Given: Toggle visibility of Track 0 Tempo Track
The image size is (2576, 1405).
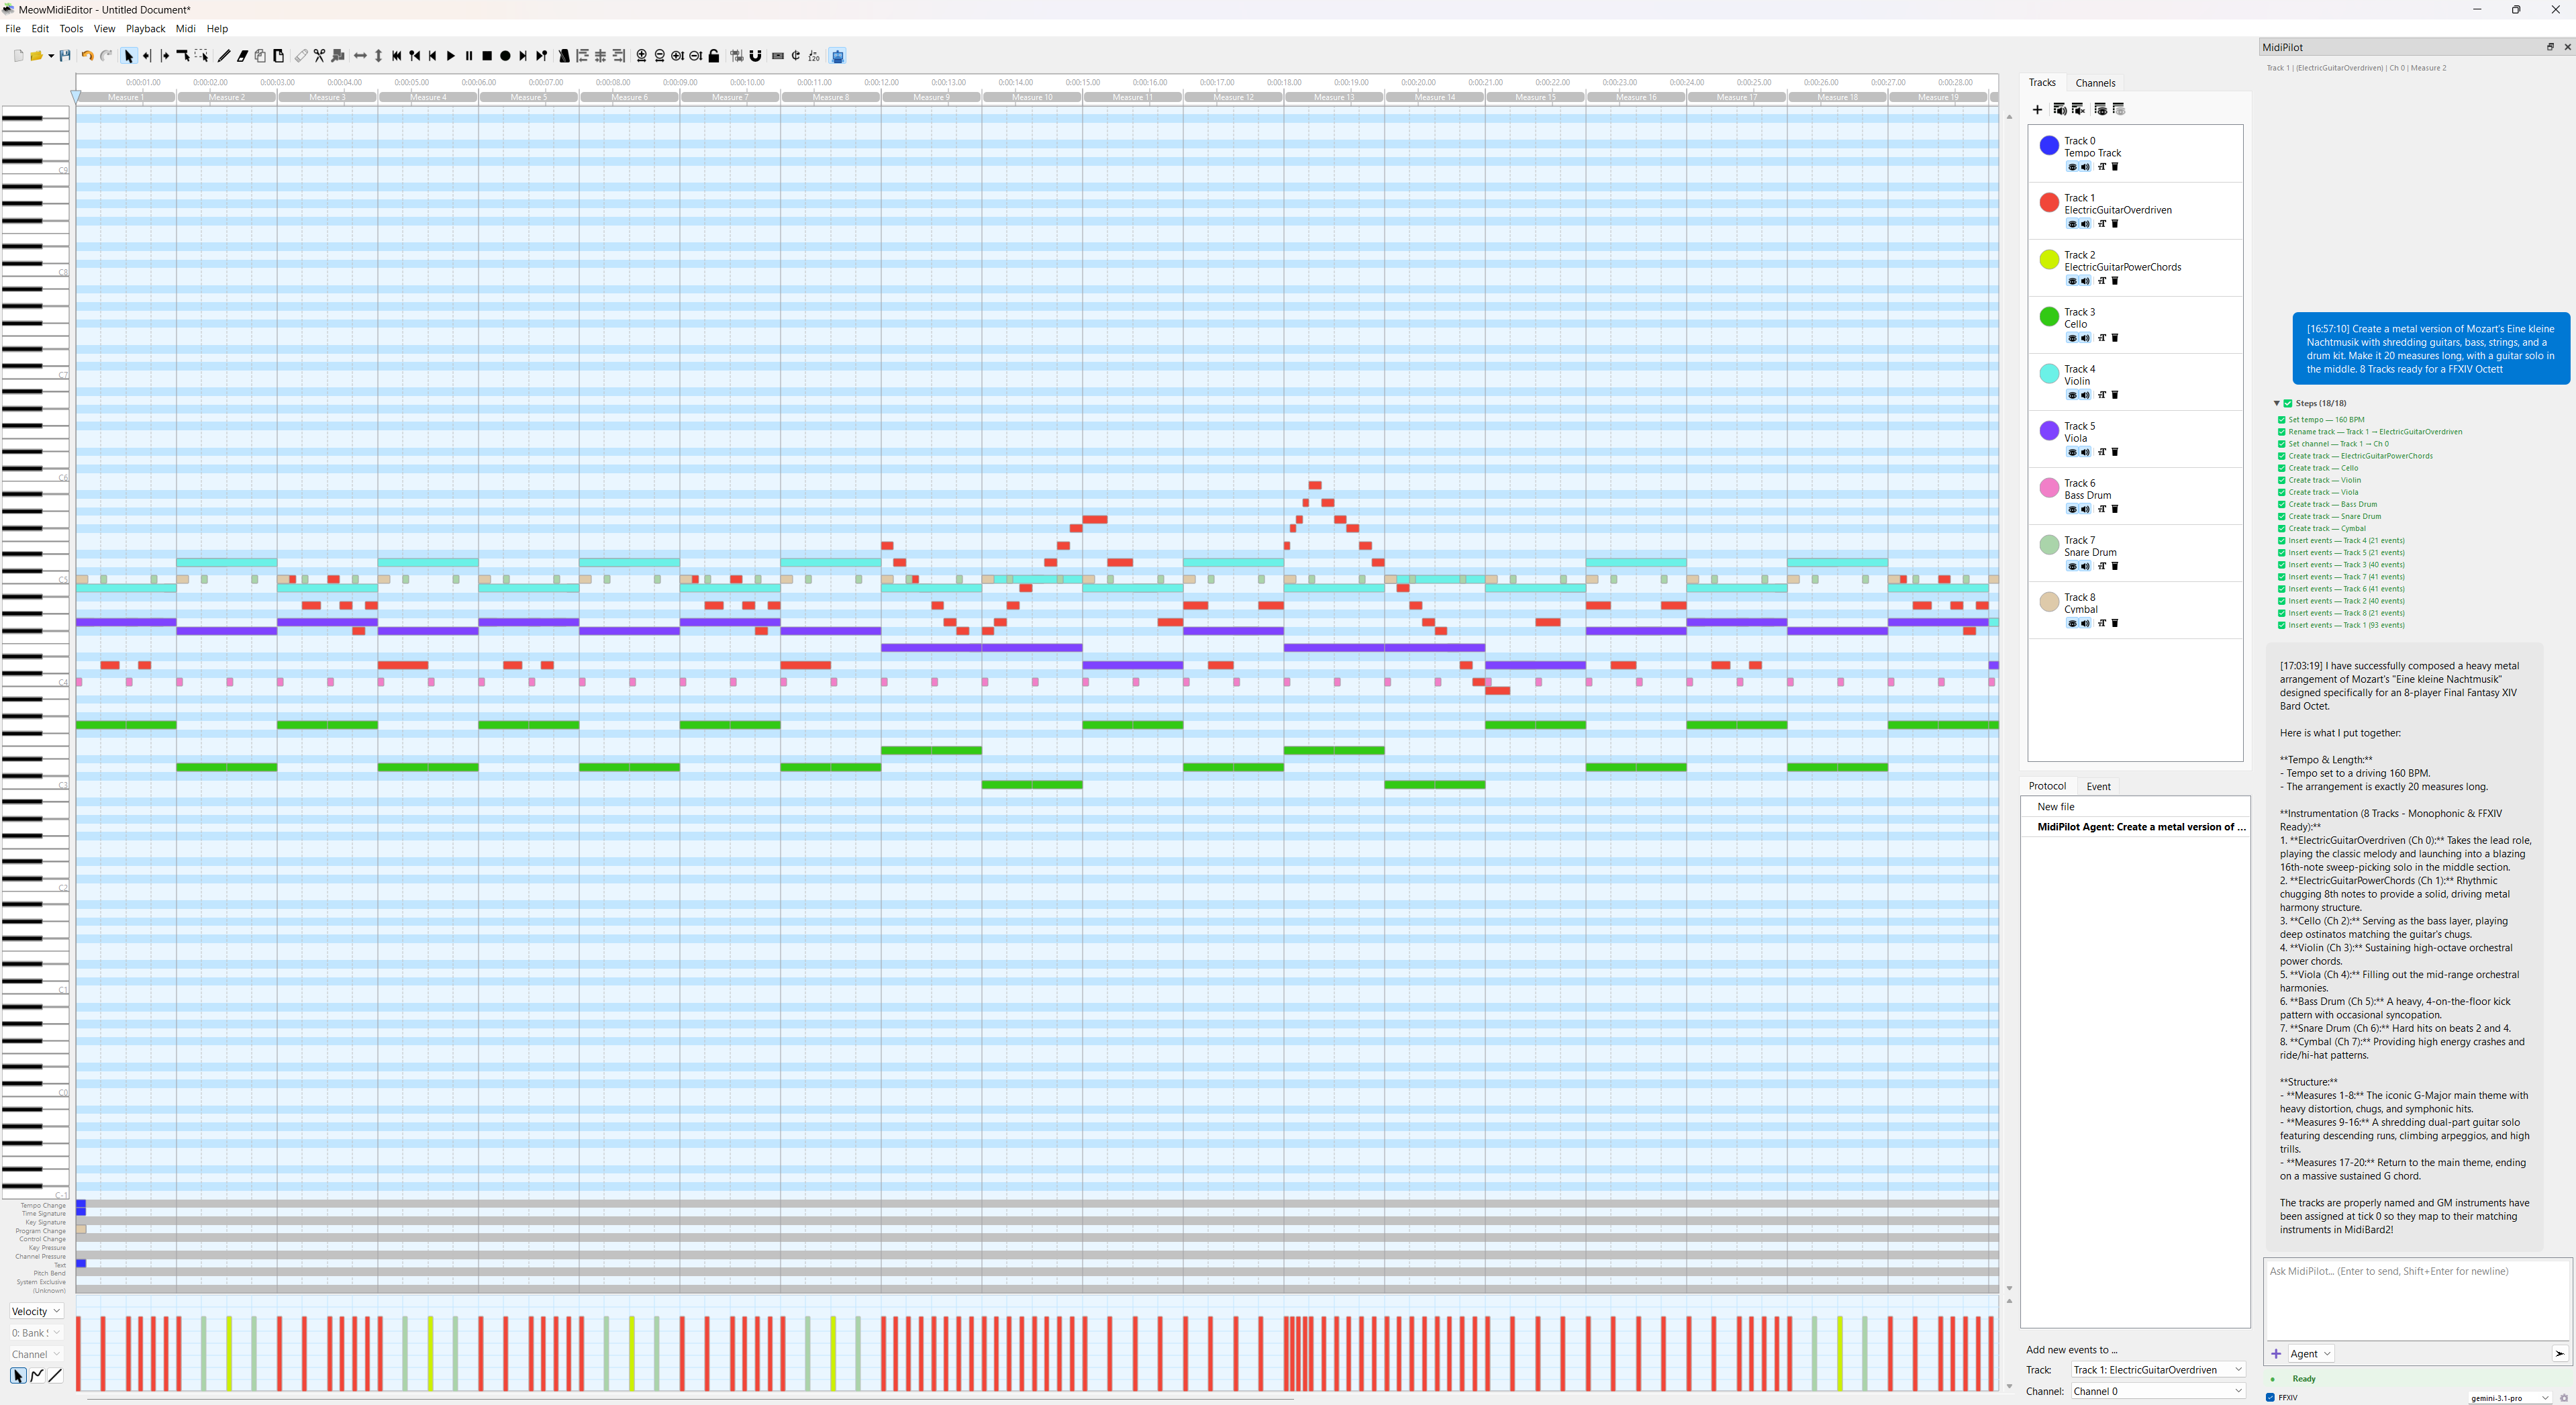Looking at the screenshot, I should [x=2073, y=167].
